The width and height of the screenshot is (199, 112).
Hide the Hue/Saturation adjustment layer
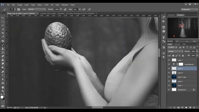169,64
